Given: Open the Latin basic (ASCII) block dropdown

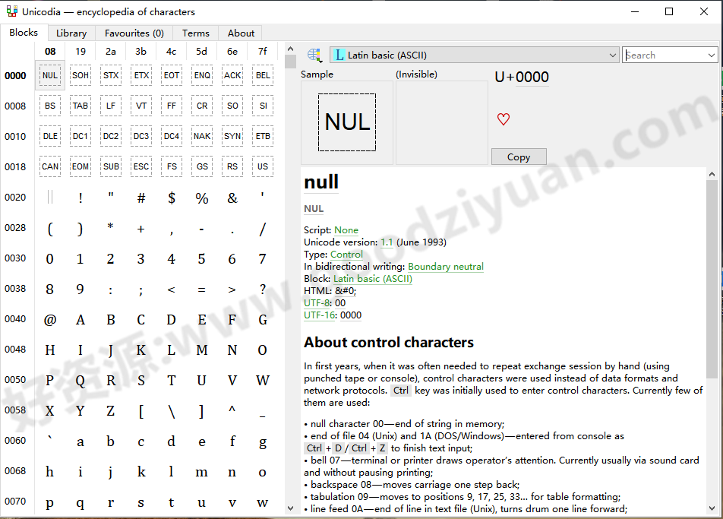Looking at the screenshot, I should pos(613,54).
